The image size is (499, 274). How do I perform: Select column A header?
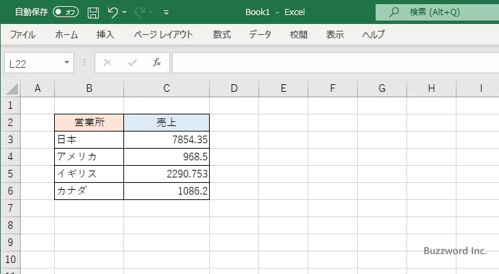tap(38, 88)
